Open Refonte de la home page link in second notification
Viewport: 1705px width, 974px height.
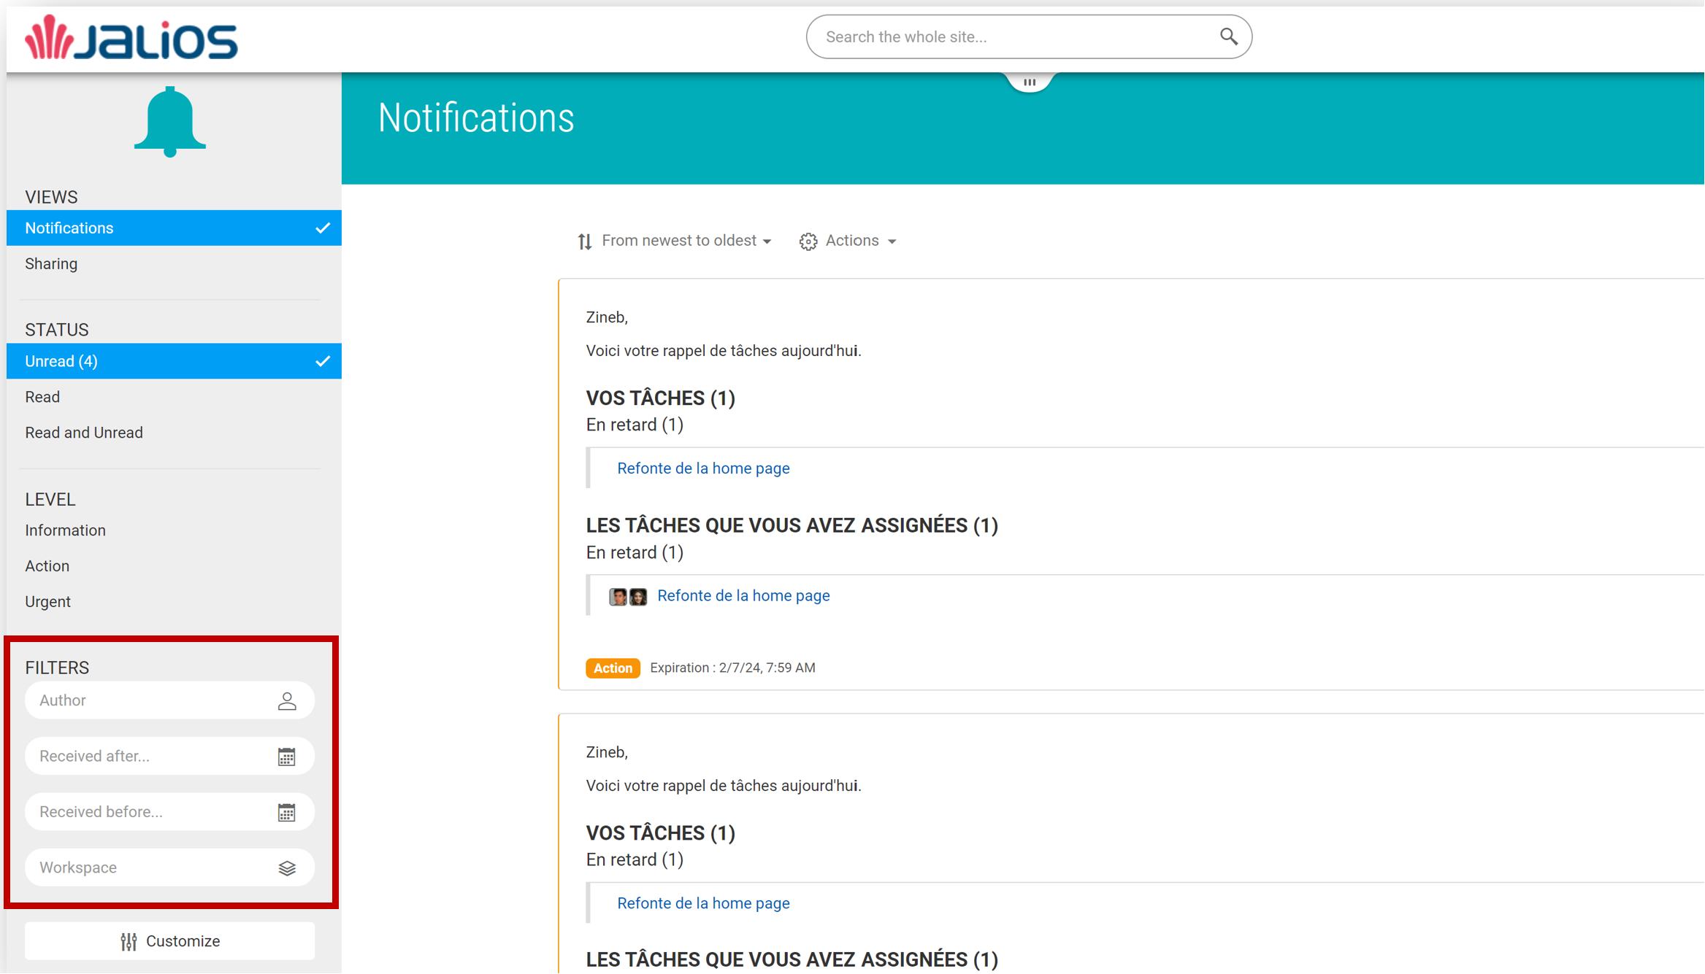[x=703, y=903]
